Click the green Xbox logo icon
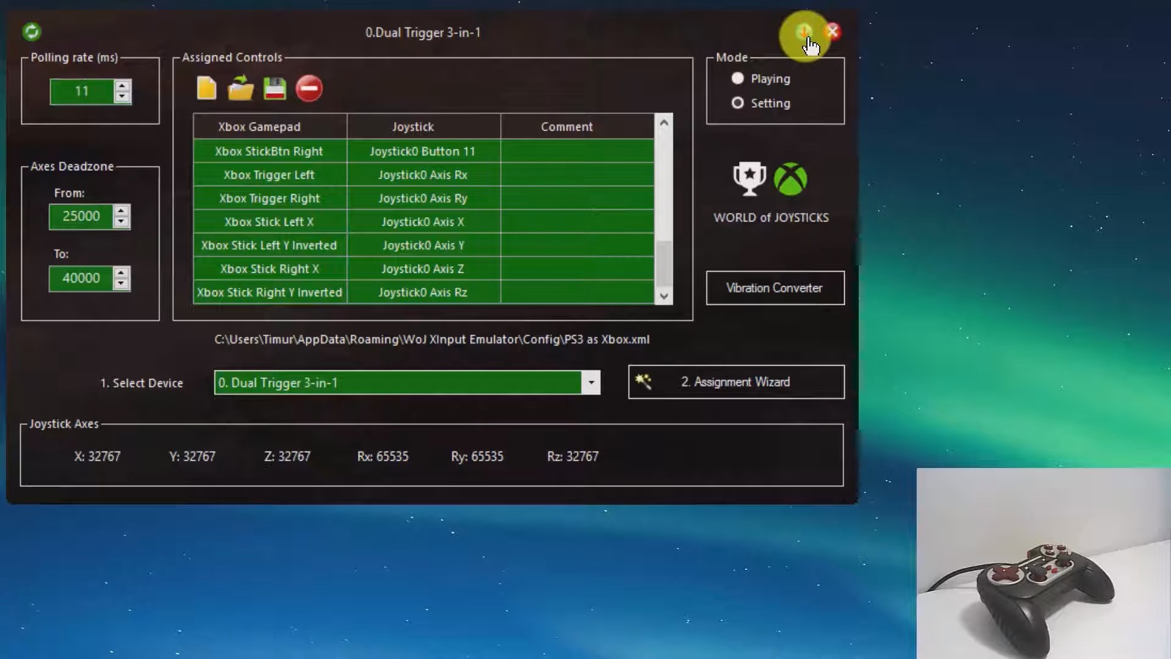This screenshot has height=659, width=1171. point(790,179)
